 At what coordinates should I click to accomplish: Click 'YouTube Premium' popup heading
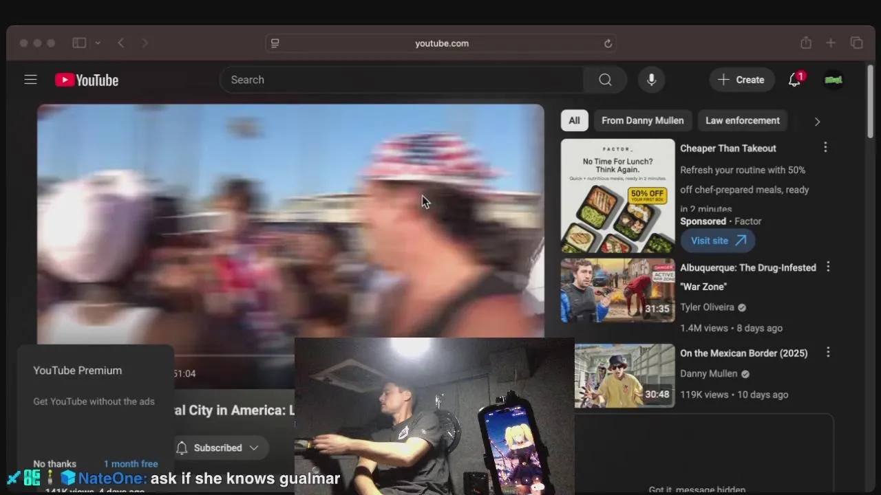pos(77,371)
